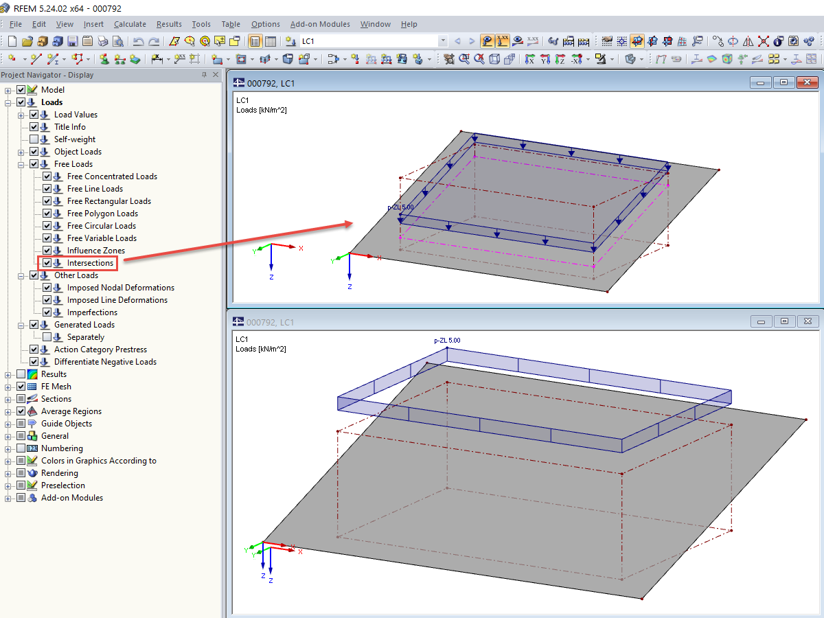824x618 pixels.
Task: Go to the previous load case arrow
Action: (x=457, y=41)
